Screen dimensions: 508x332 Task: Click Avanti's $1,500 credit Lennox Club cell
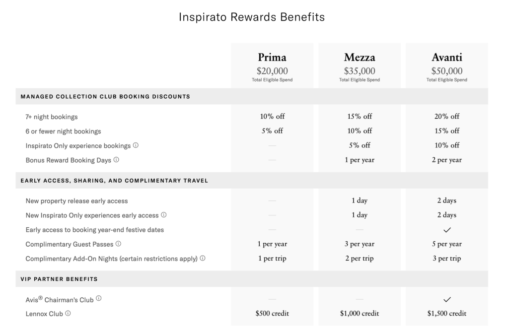pyautogui.click(x=447, y=313)
